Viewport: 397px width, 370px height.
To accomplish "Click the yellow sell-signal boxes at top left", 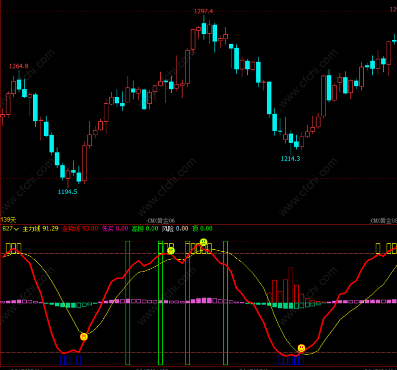I will coord(13,248).
